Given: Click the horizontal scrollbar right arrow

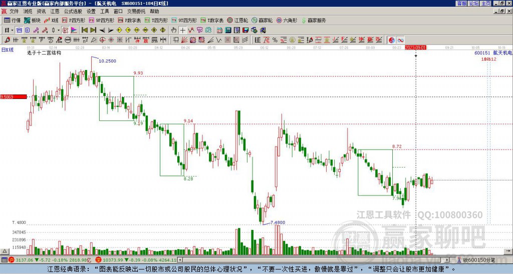Looking at the screenshot, I should click(x=447, y=260).
